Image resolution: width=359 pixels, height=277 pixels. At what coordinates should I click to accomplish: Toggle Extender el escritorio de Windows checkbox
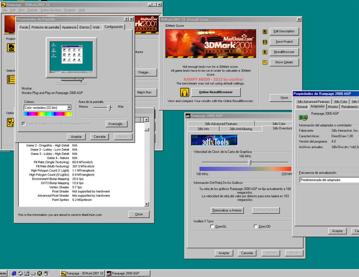24,124
